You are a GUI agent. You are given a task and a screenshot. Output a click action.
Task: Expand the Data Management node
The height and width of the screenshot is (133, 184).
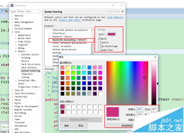(x=13, y=22)
